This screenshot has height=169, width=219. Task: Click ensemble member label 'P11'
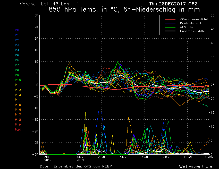pyautogui.click(x=18, y=85)
